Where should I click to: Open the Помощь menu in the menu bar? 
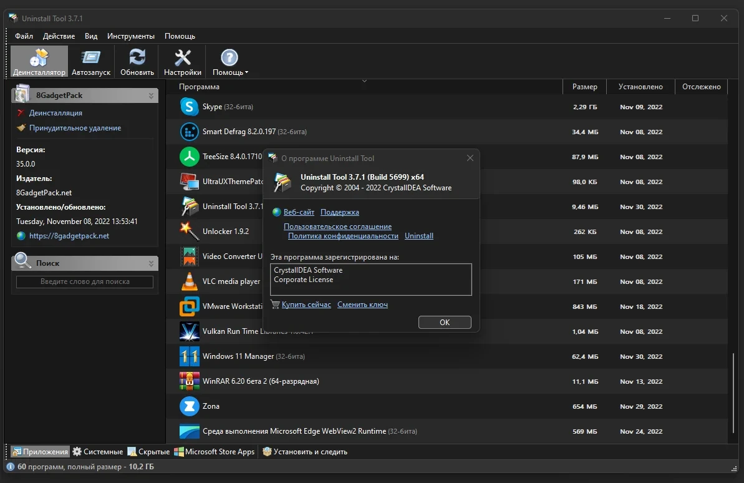(180, 36)
